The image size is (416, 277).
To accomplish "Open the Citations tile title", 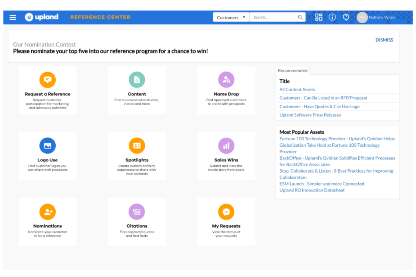I will [137, 226].
